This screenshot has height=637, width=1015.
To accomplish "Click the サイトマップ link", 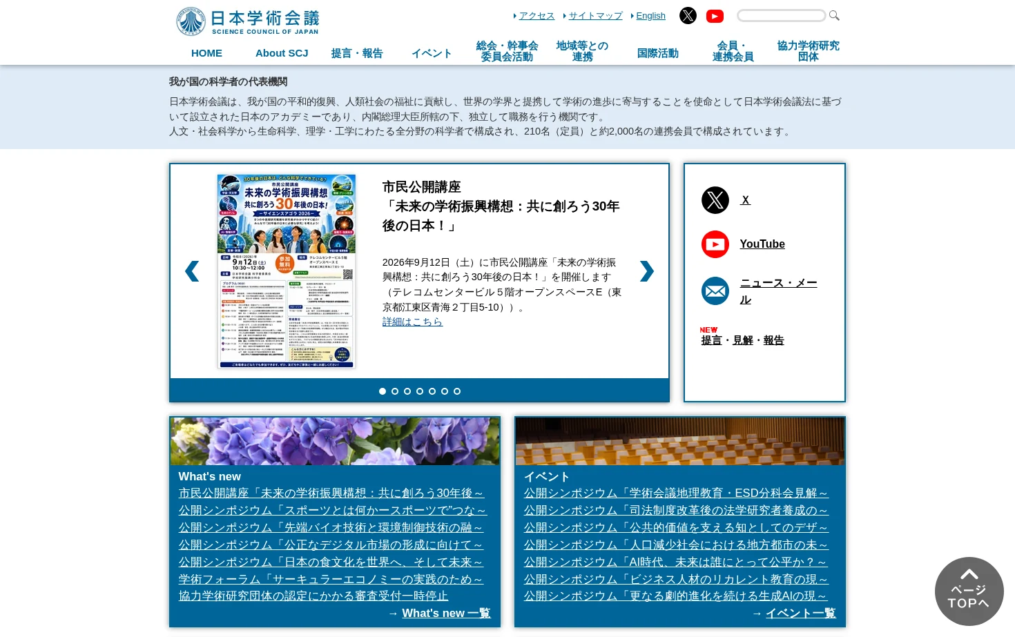I will (595, 16).
